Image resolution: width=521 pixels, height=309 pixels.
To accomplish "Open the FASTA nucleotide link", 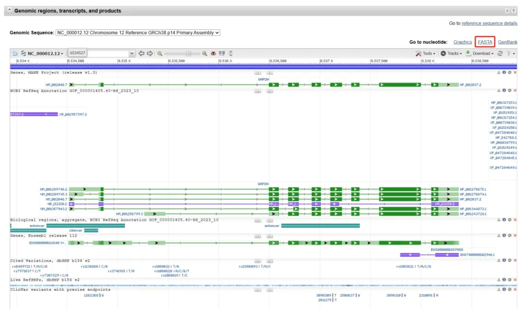I will (x=485, y=42).
